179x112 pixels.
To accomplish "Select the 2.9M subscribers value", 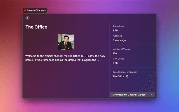I will coord(115,31).
